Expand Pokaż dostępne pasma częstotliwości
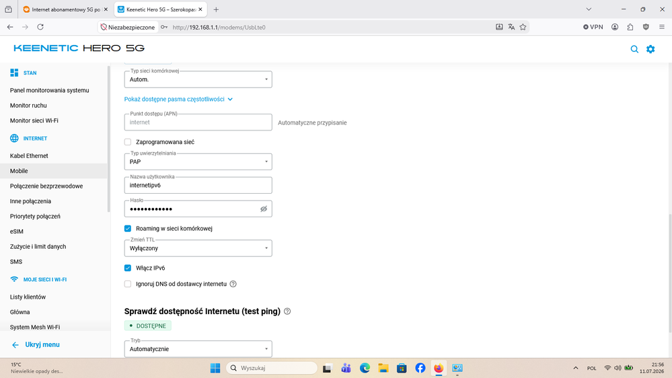The image size is (672, 378). tap(178, 99)
